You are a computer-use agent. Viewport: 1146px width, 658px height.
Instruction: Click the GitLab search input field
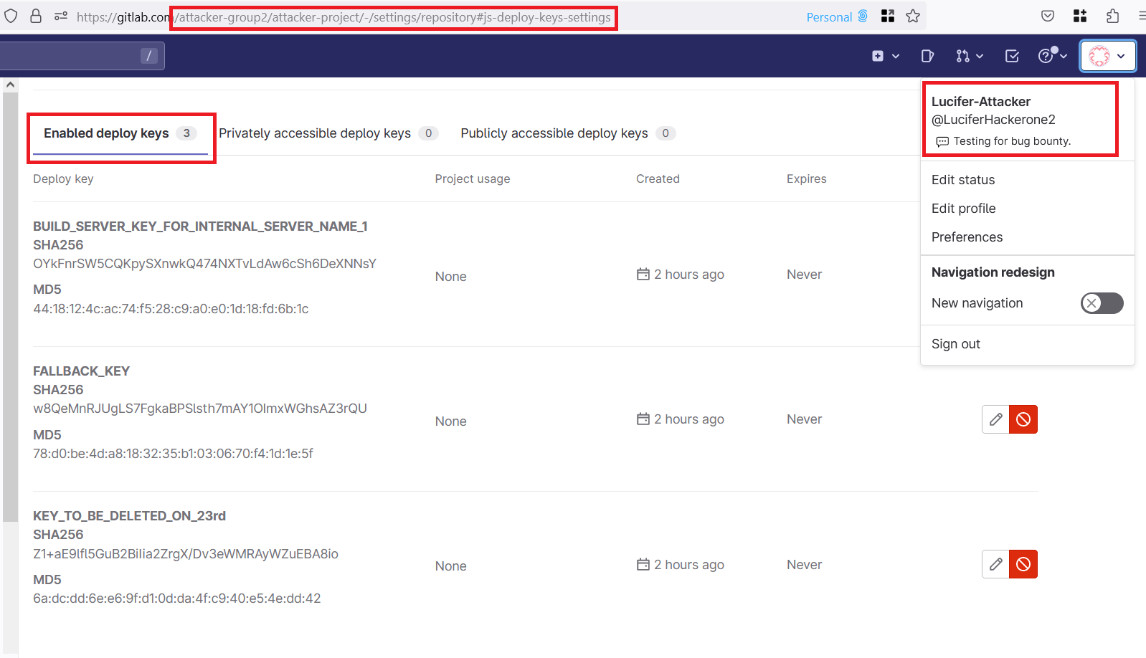coord(72,56)
